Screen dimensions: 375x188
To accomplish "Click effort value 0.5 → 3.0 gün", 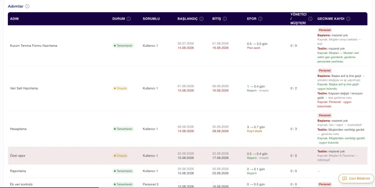I will pyautogui.click(x=257, y=44).
